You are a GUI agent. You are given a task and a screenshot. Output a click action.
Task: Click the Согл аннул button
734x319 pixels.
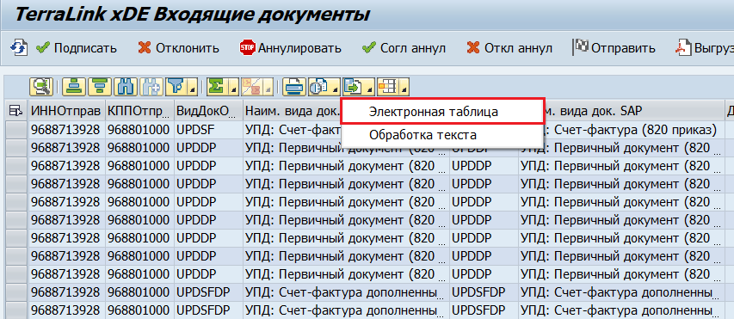pos(404,48)
